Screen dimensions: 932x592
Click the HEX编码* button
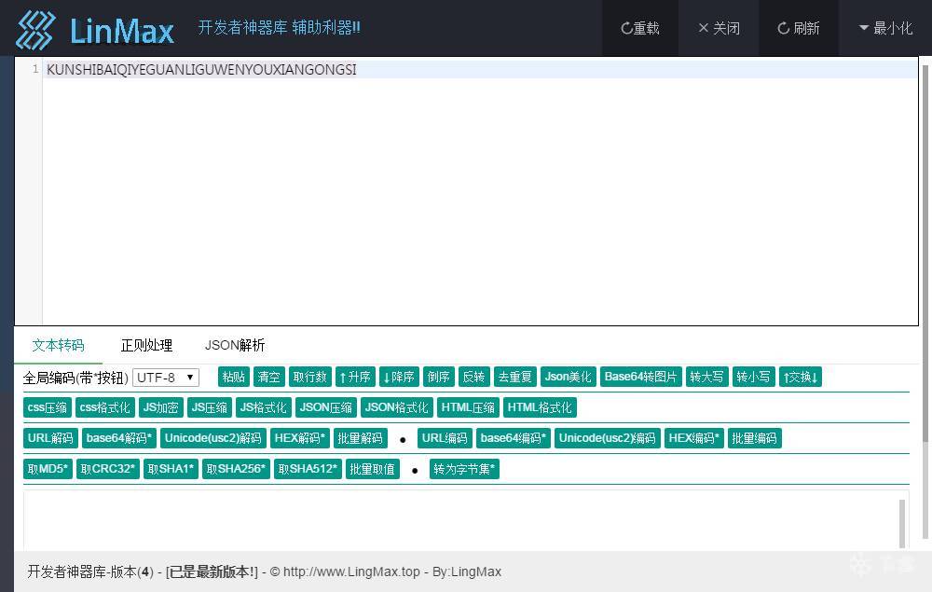coord(693,439)
